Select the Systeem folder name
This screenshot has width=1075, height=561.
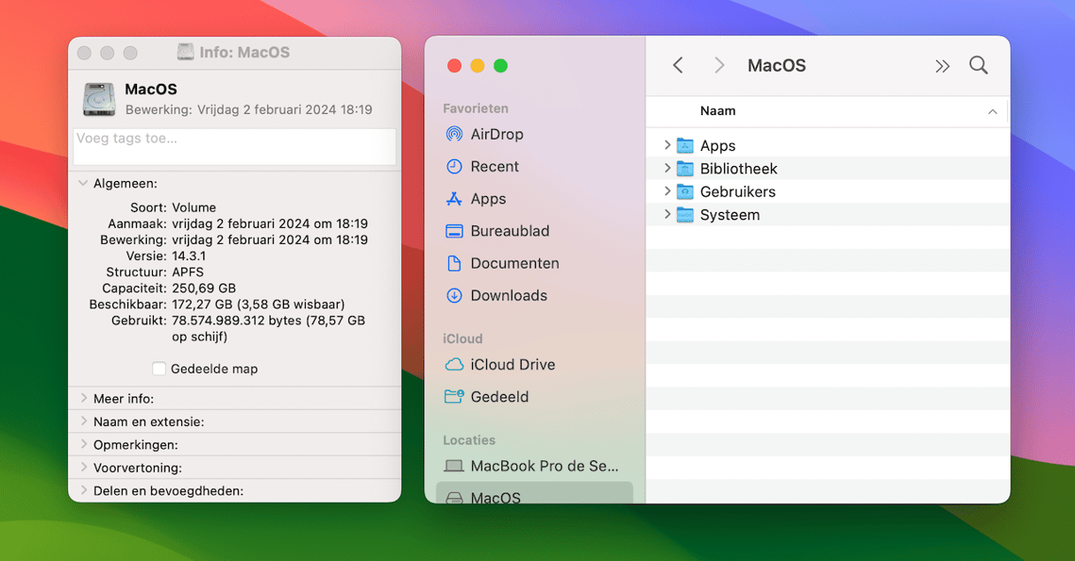730,215
